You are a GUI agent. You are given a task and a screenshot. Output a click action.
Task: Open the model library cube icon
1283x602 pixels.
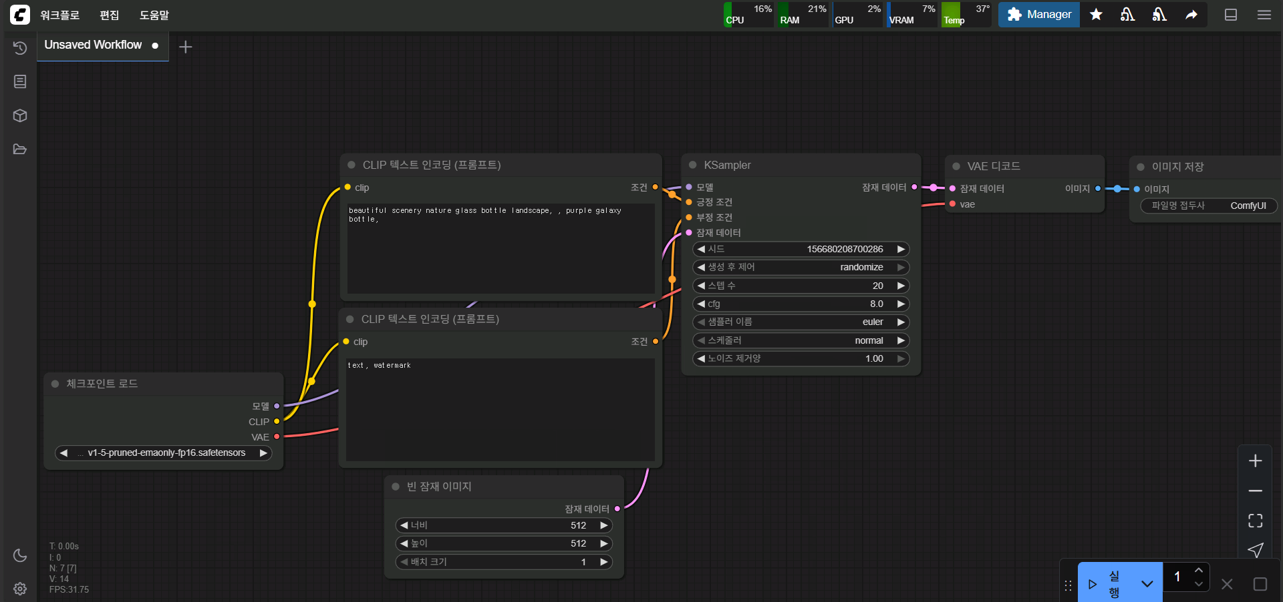[20, 115]
